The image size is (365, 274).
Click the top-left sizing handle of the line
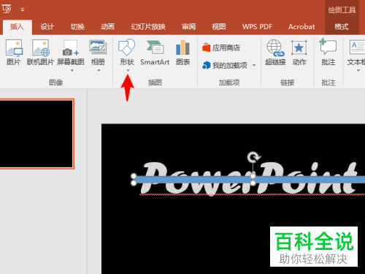pos(134,176)
